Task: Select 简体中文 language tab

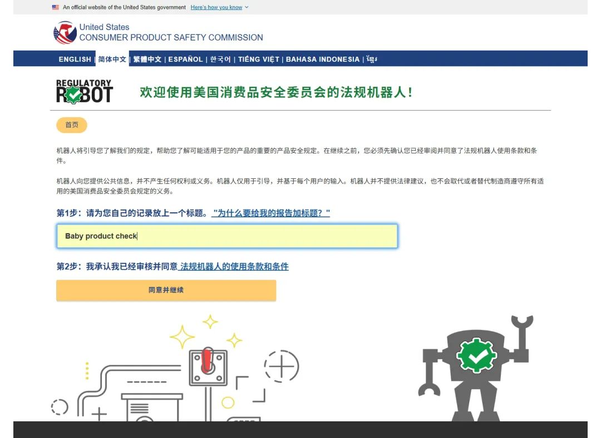Action: coord(112,59)
